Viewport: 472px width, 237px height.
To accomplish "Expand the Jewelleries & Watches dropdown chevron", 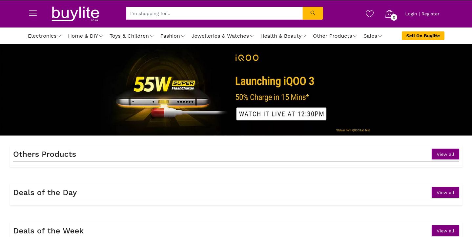I will (x=252, y=36).
